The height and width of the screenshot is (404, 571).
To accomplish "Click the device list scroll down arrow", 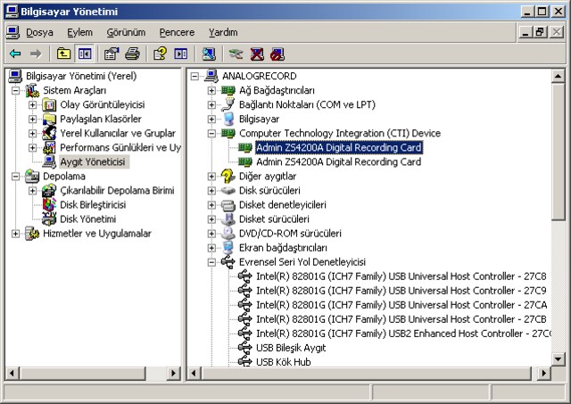I will pos(558,359).
